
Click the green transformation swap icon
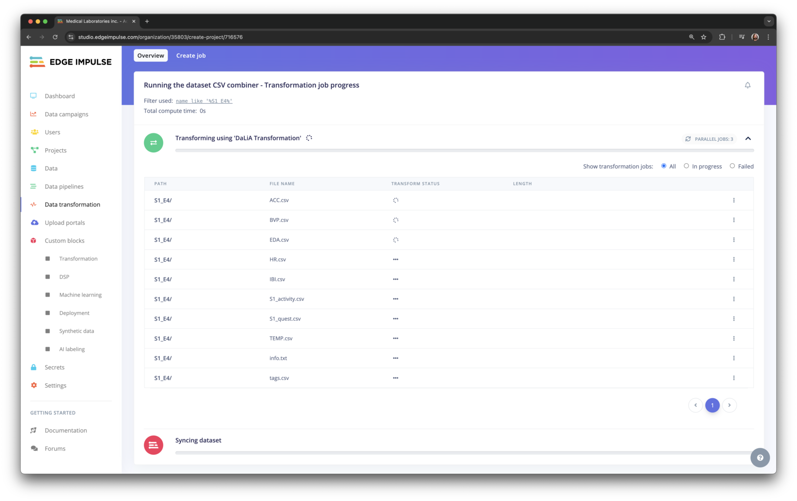coord(154,143)
